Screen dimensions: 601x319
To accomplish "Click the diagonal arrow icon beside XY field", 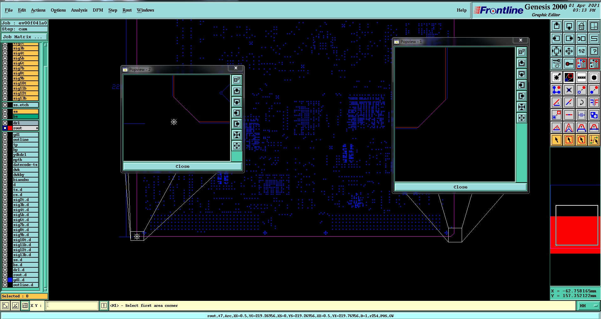I will (5, 306).
